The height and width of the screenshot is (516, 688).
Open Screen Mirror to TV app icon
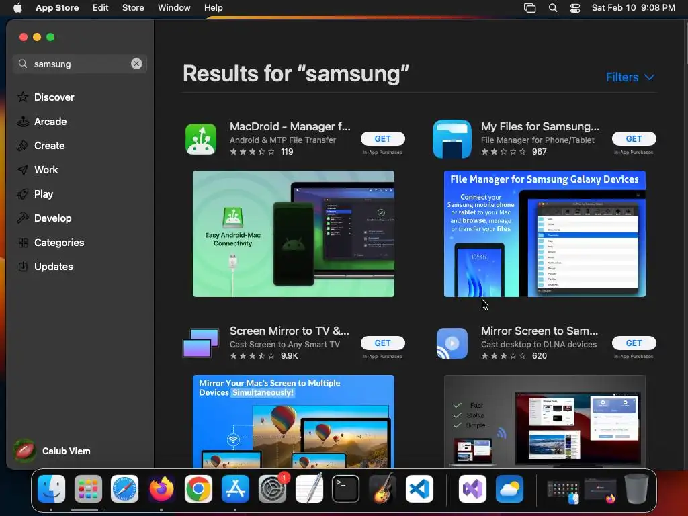coord(200,343)
